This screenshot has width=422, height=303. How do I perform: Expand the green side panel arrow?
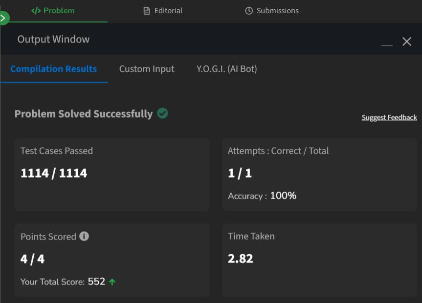[4, 18]
